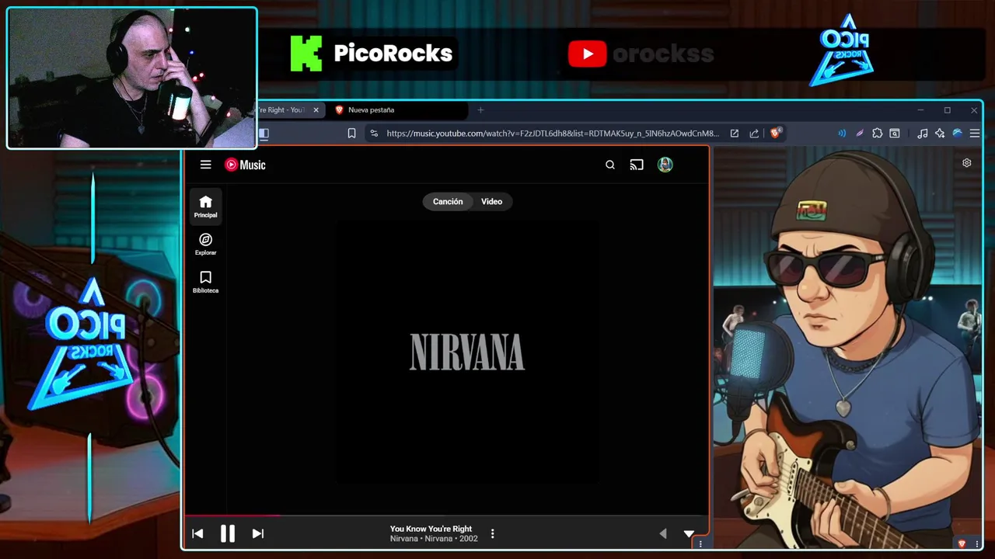Skip to the previous track

pos(197,533)
